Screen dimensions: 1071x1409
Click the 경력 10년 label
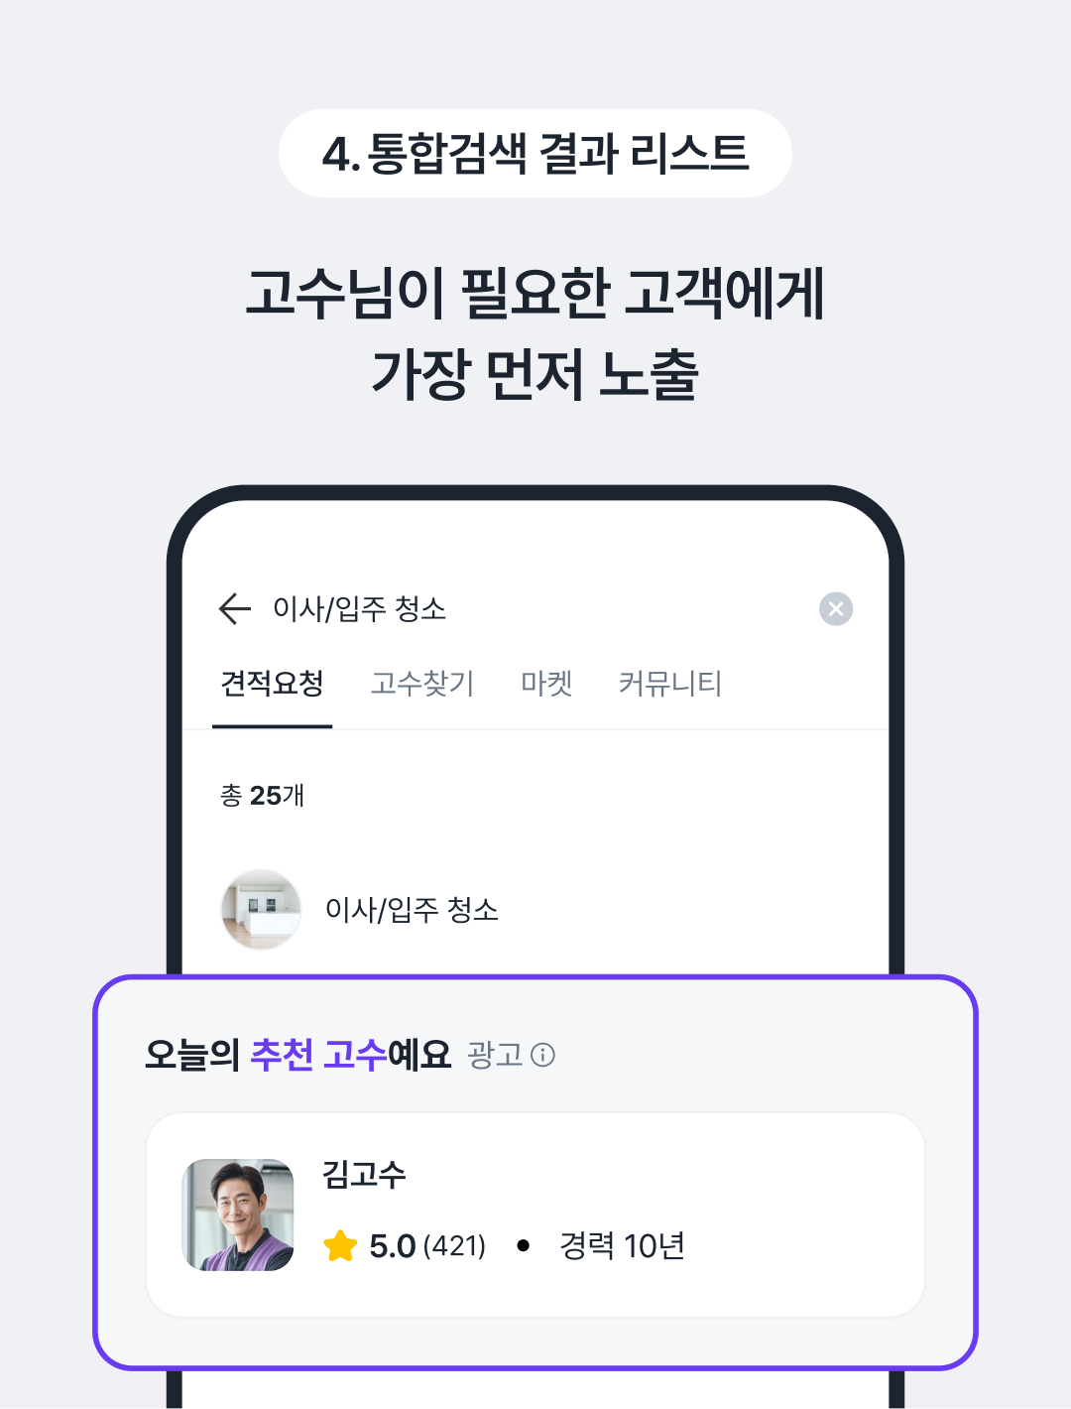(622, 1246)
